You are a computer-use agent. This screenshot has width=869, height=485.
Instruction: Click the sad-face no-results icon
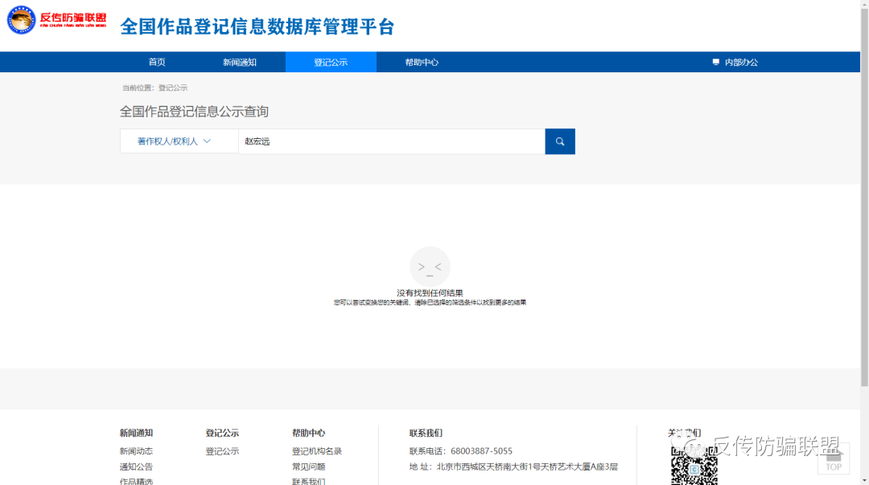pos(430,267)
